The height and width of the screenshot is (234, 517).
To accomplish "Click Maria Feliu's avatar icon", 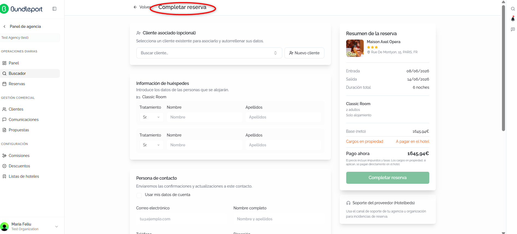I will coord(4,226).
